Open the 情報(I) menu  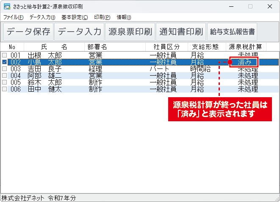pyautogui.click(x=124, y=17)
